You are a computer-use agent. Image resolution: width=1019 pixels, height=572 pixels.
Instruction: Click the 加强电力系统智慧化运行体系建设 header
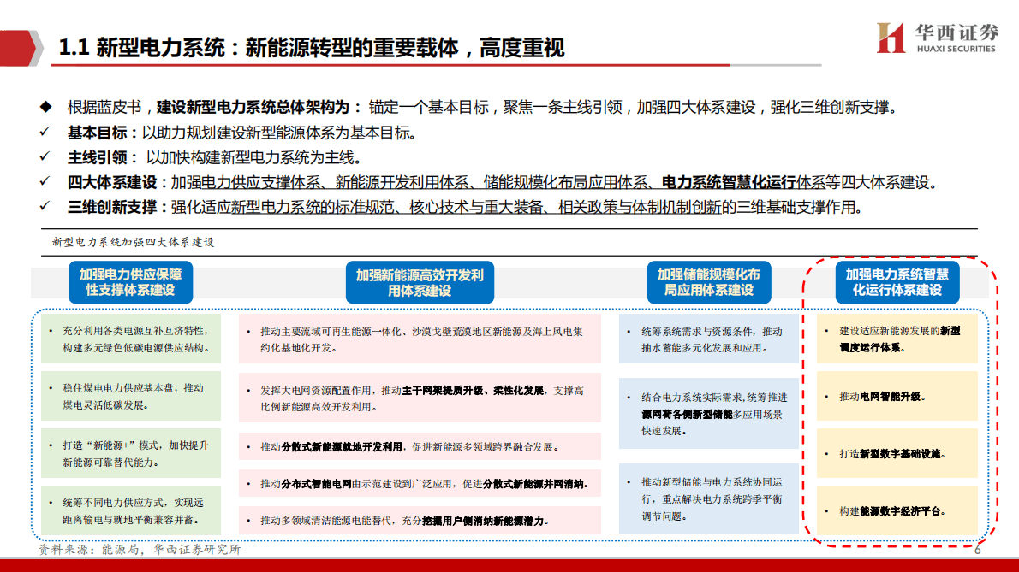[x=897, y=282]
